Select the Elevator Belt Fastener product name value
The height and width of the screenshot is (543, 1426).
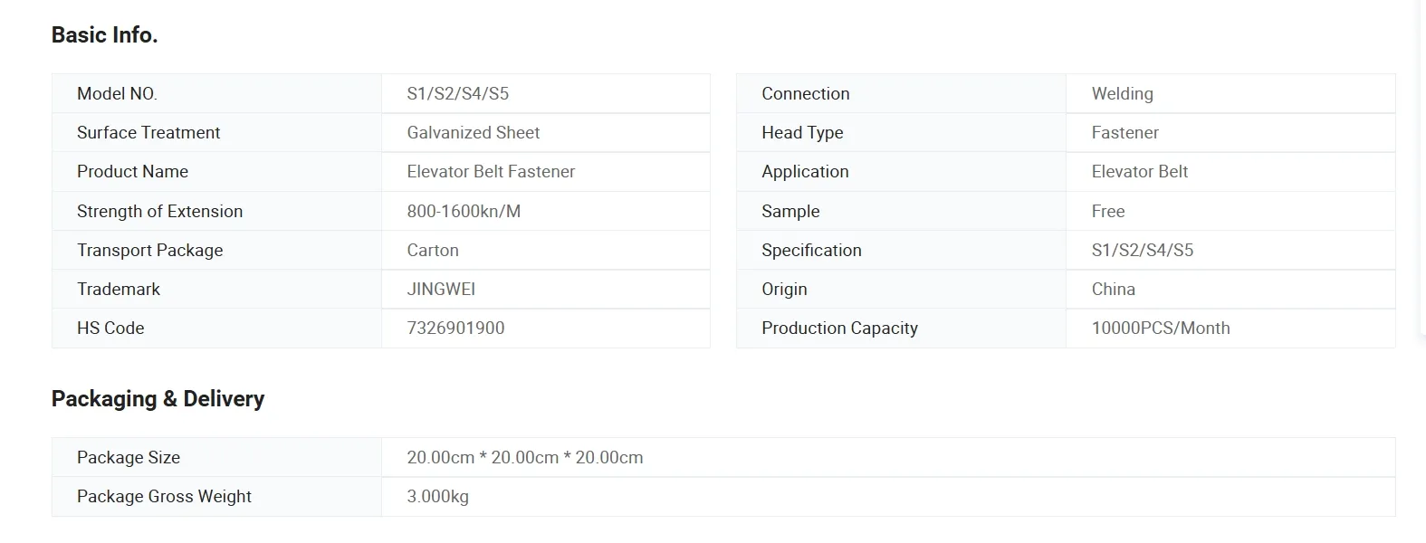pyautogui.click(x=491, y=172)
